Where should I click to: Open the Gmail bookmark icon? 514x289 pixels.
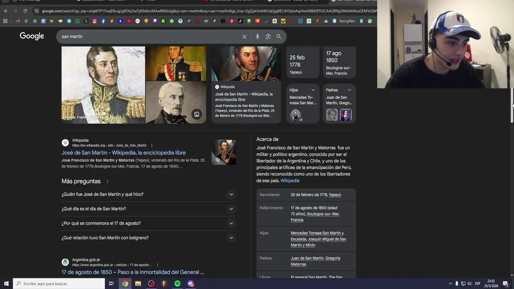[17, 21]
